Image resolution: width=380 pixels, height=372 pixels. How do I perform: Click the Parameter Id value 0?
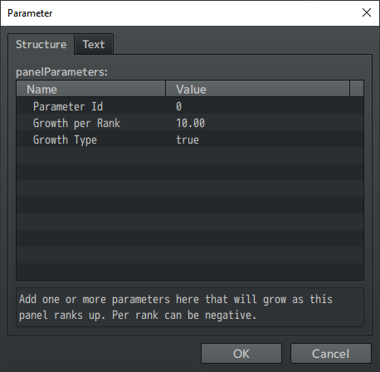[178, 106]
